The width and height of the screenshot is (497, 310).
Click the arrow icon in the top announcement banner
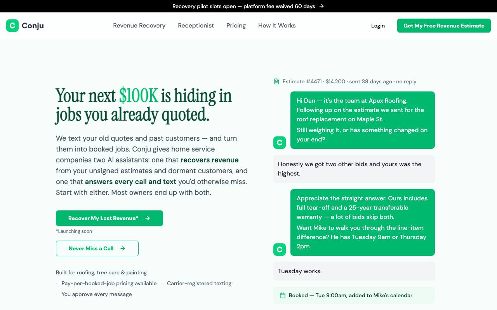coord(321,6)
